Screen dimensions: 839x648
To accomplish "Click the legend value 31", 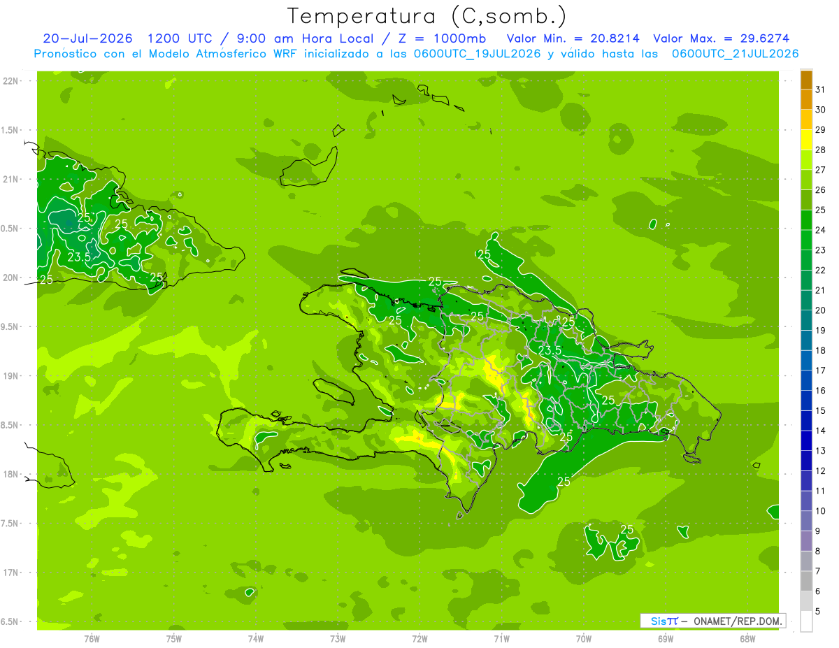I will (821, 89).
